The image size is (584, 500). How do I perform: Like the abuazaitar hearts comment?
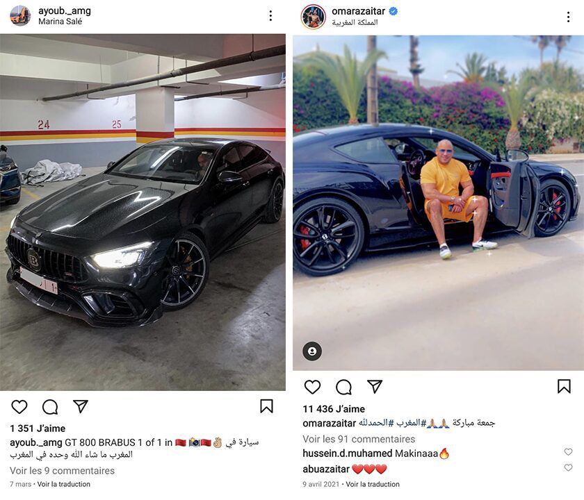tap(568, 467)
